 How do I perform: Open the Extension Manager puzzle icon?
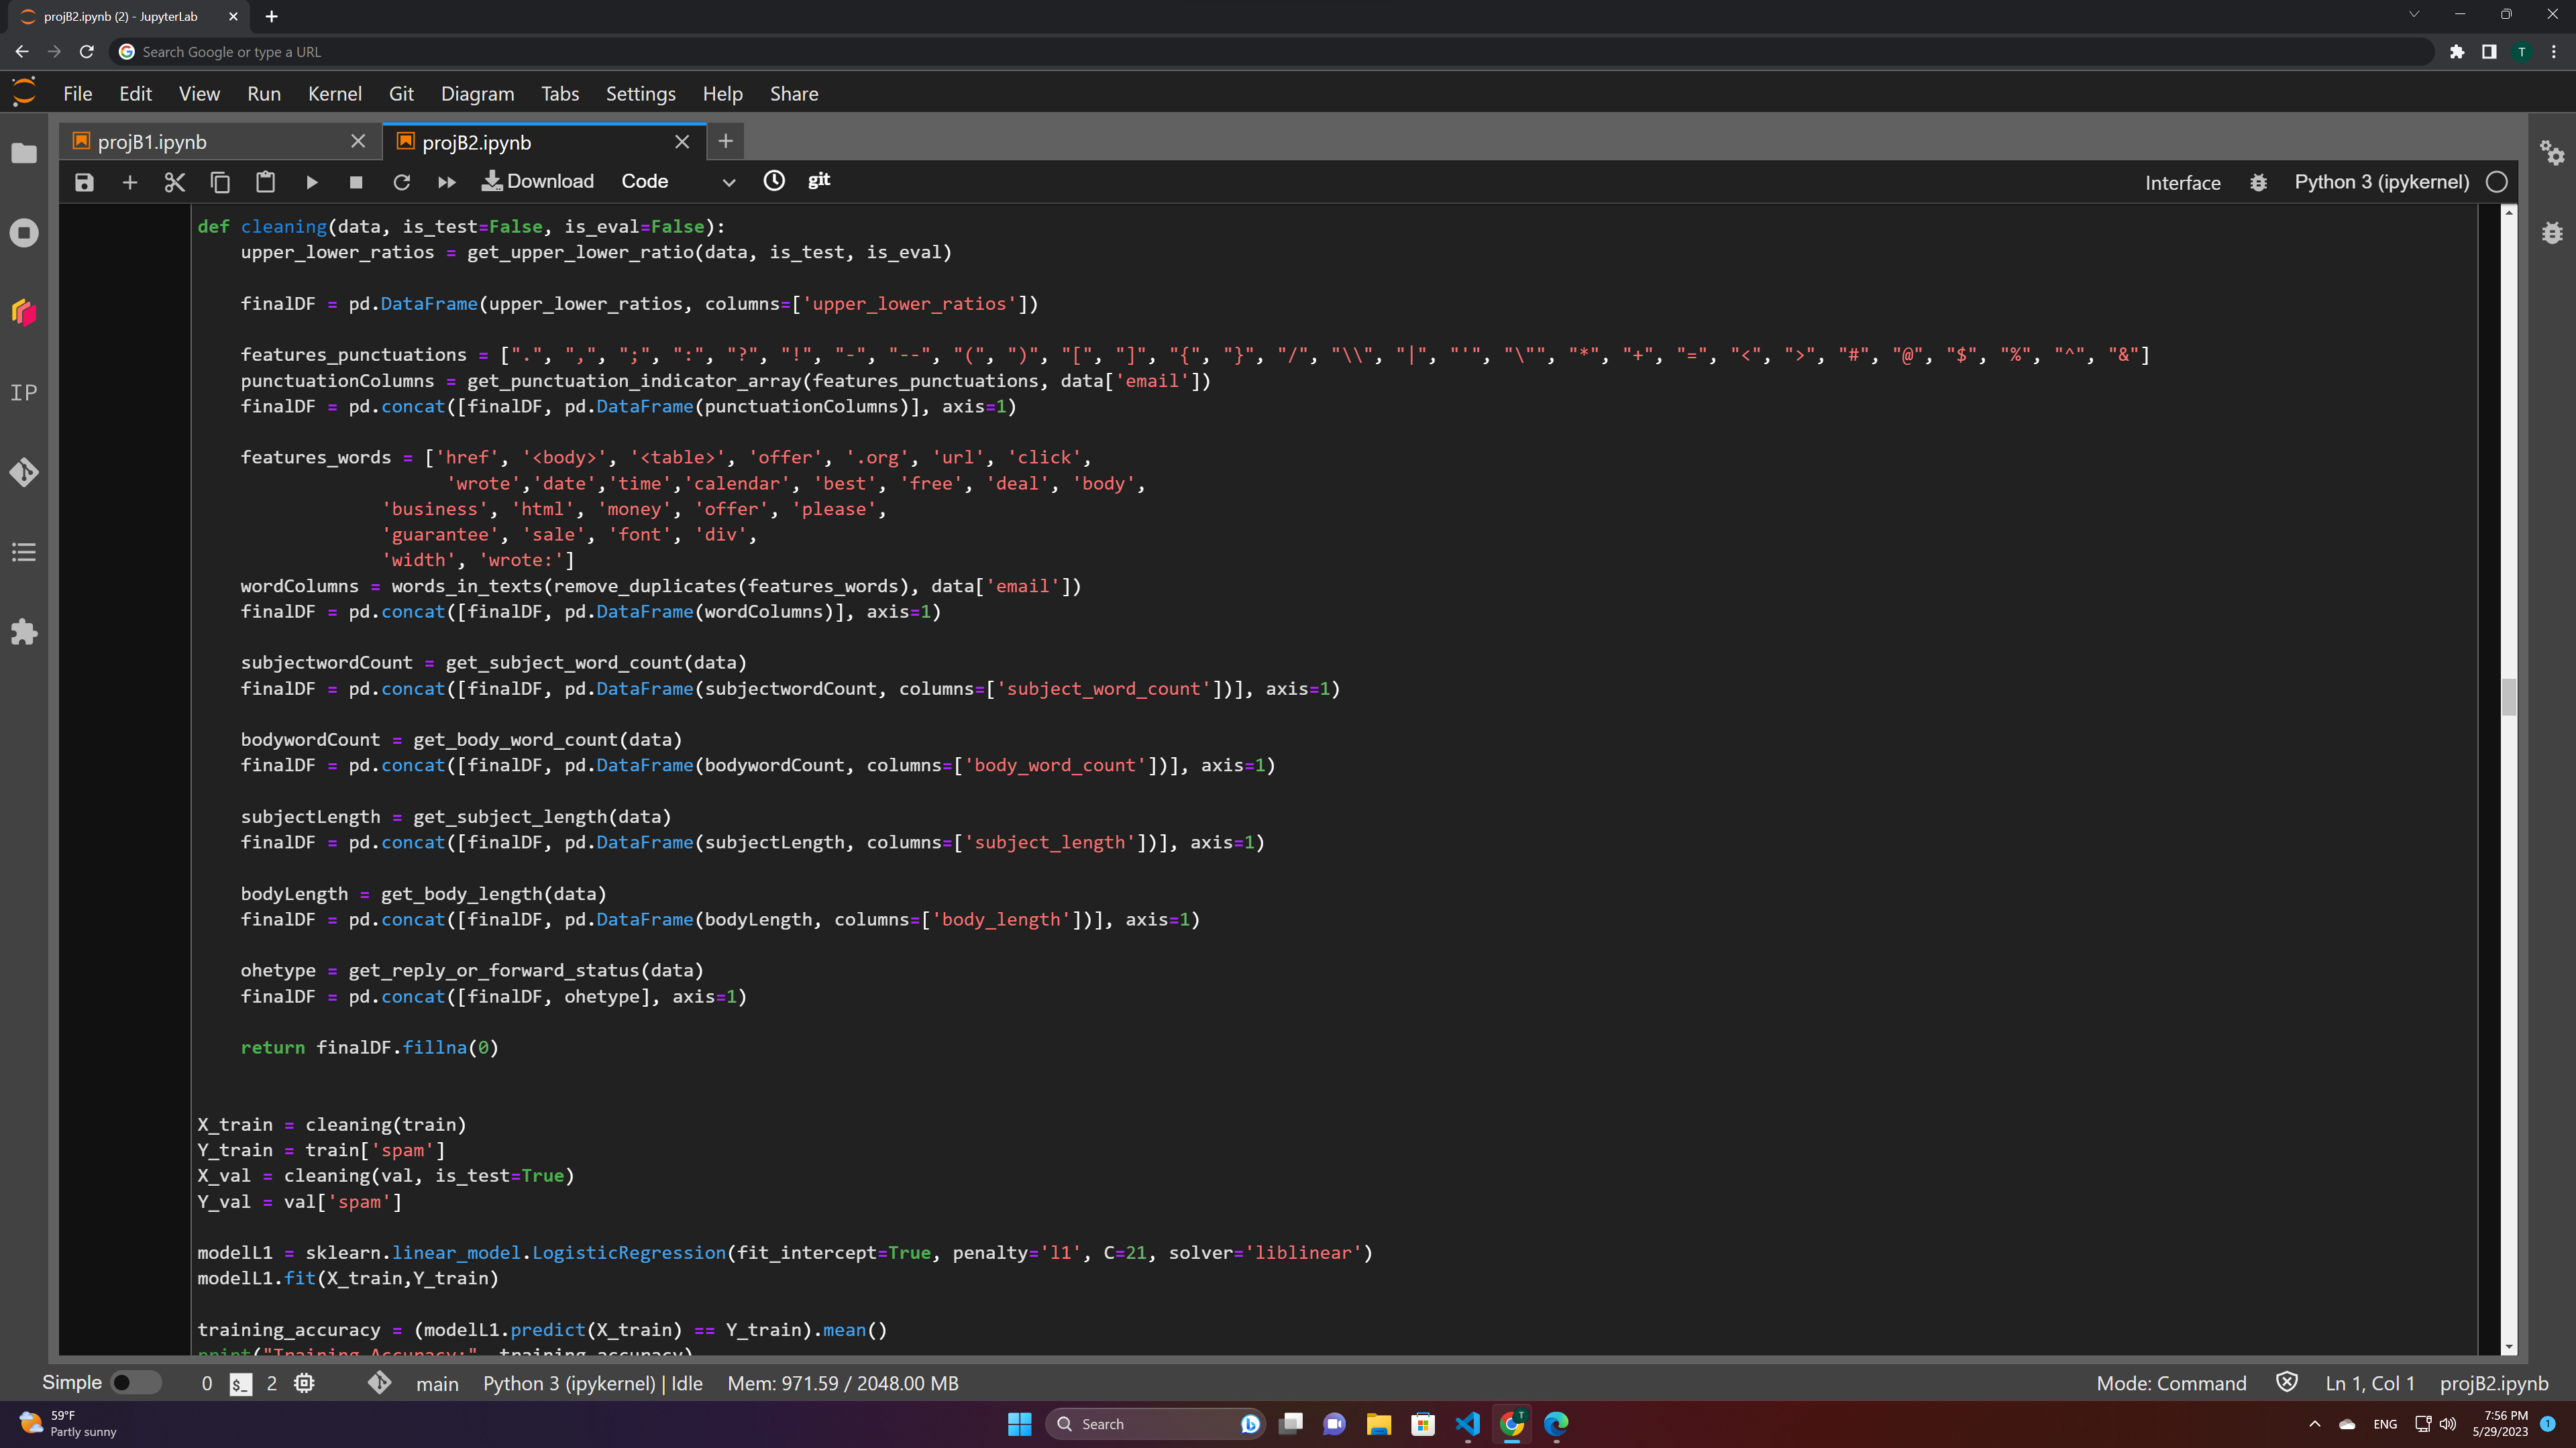click(24, 632)
